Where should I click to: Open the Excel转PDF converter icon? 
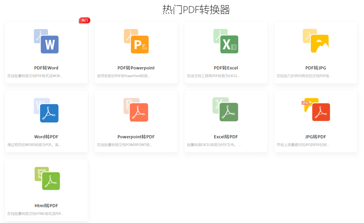[x=225, y=109]
